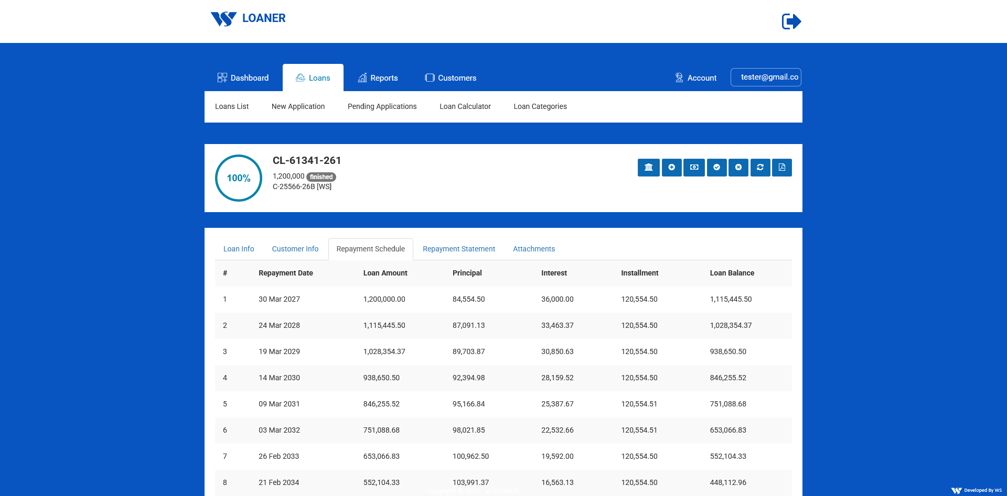
Task: Click principal value 89,703.87
Action: point(469,351)
